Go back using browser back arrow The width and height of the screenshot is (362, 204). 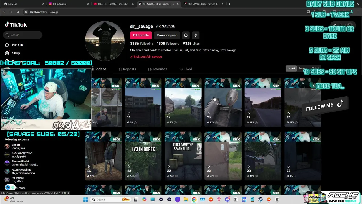pyautogui.click(x=4, y=12)
